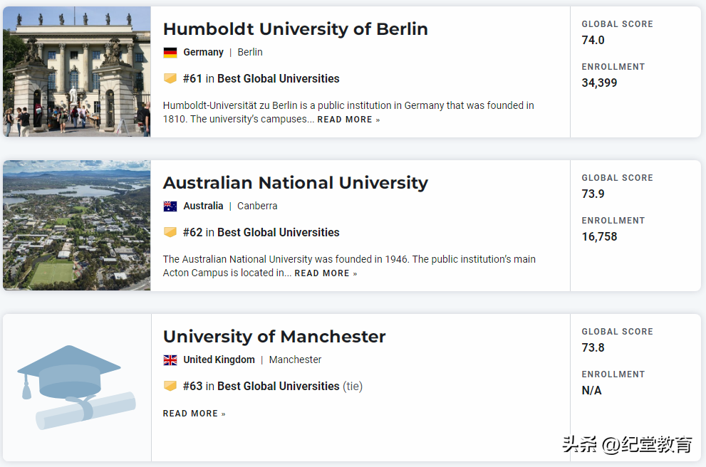Click the badge icon beside #62 ranking
Screen dimensions: 706x467
[x=170, y=232]
